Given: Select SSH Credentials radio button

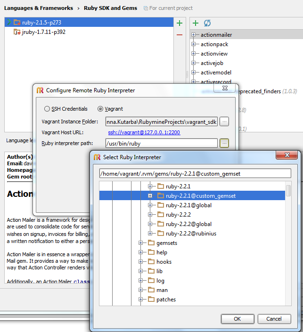Looking at the screenshot, I should pyautogui.click(x=47, y=109).
